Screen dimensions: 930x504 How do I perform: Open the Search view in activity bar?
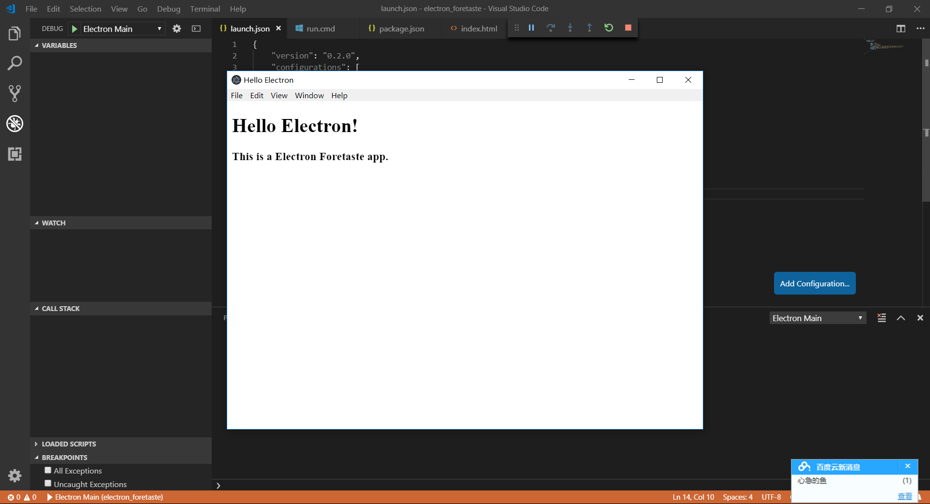tap(15, 63)
